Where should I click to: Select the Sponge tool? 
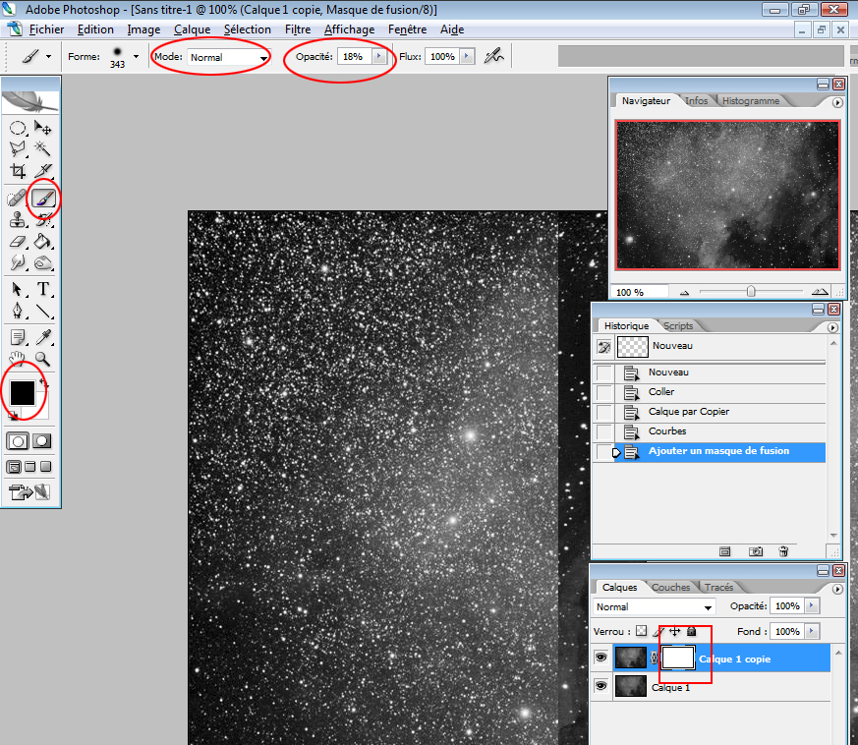(x=42, y=263)
